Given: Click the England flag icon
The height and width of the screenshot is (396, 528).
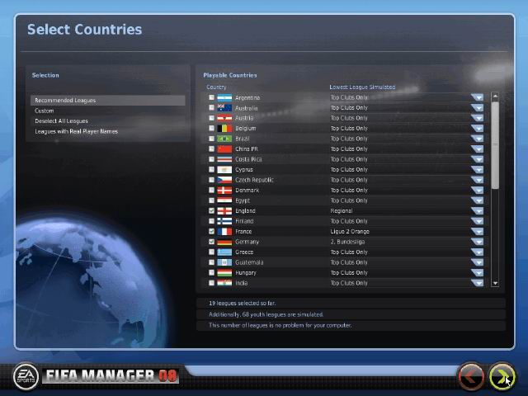Looking at the screenshot, I should tap(224, 211).
